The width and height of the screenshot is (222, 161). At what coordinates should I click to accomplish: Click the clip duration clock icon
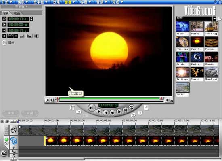[4, 19]
